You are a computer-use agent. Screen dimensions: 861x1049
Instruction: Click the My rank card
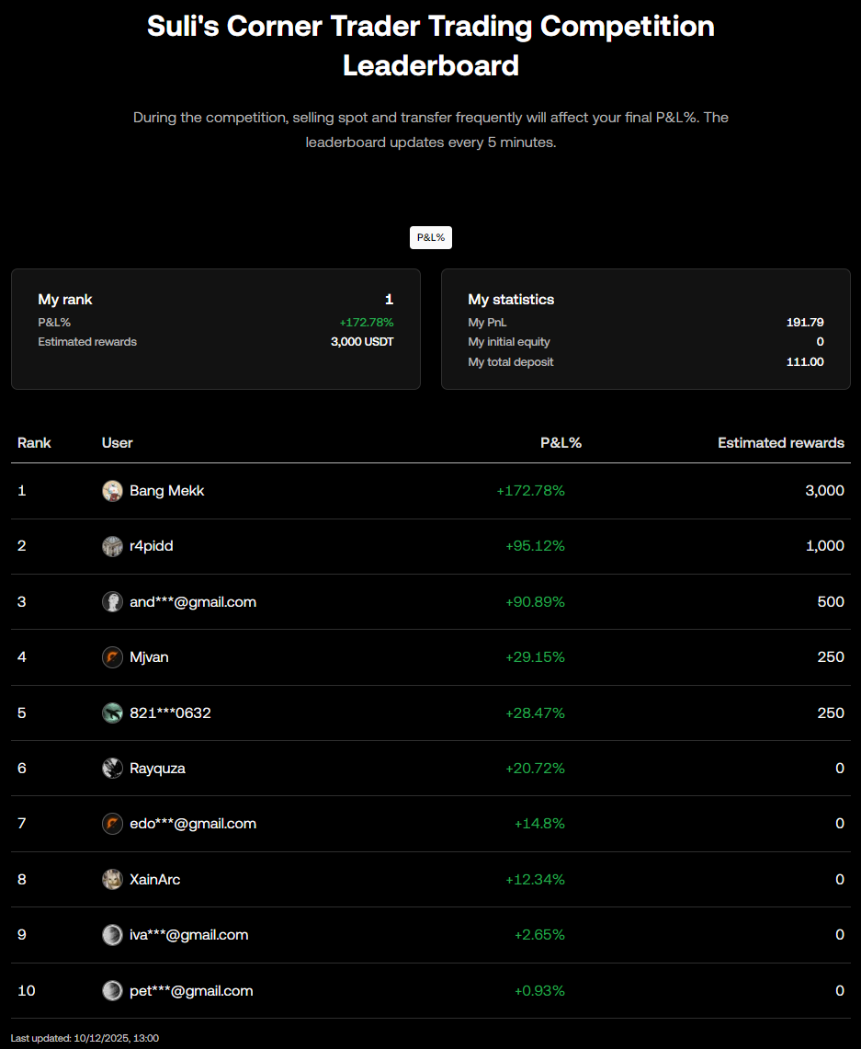[x=215, y=329]
